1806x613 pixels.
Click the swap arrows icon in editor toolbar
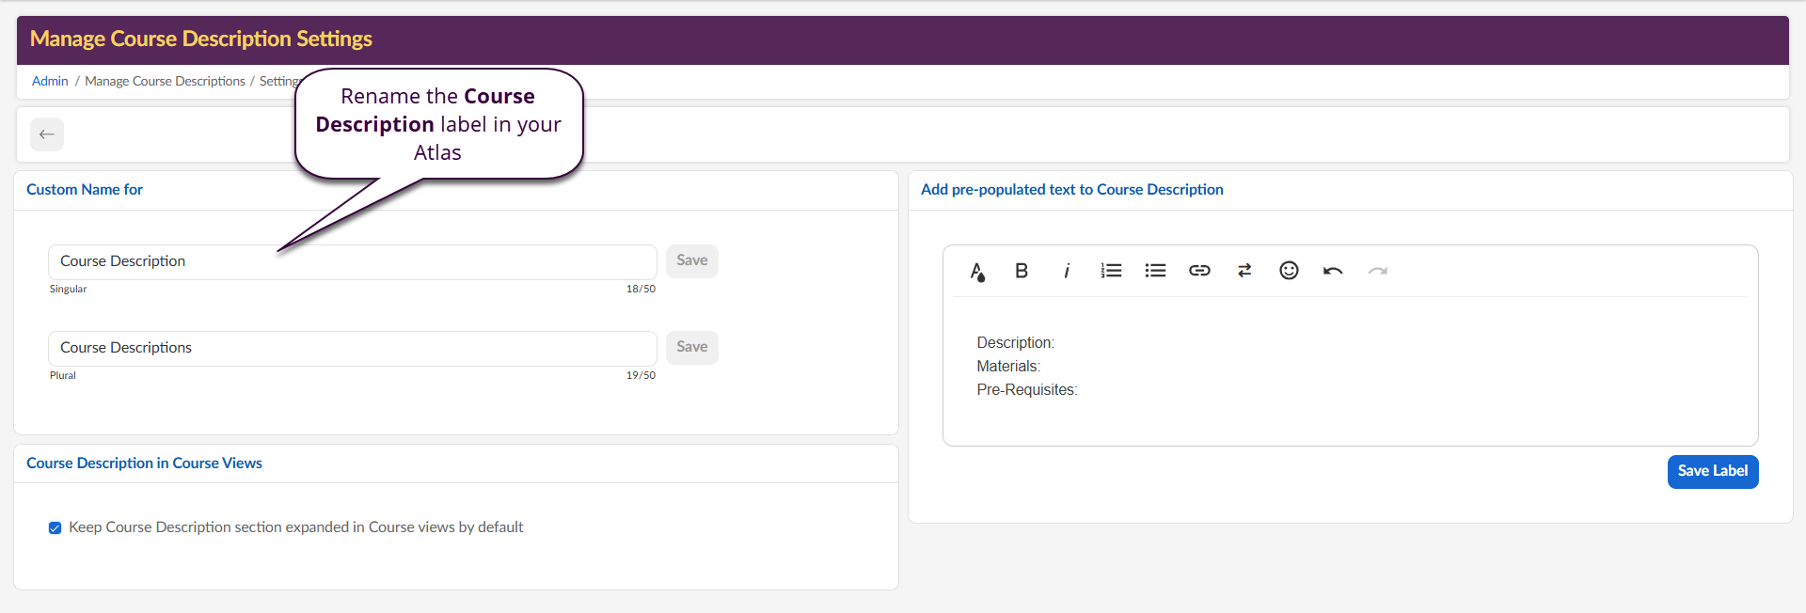(x=1244, y=271)
